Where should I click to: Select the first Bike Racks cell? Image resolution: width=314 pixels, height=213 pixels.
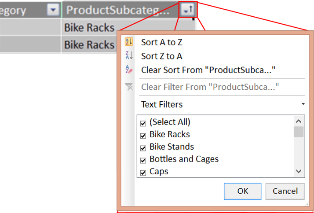89,27
